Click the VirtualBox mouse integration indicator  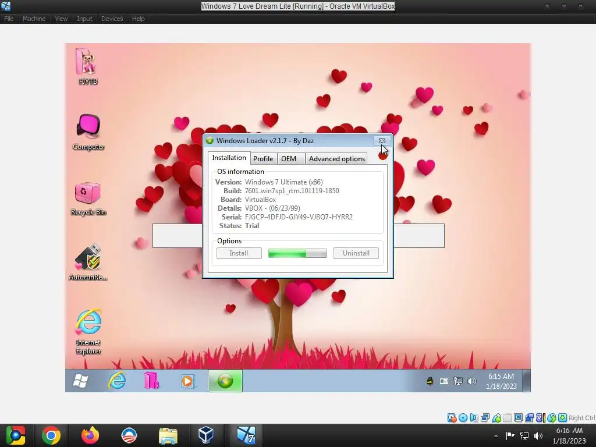pyautogui.click(x=552, y=418)
